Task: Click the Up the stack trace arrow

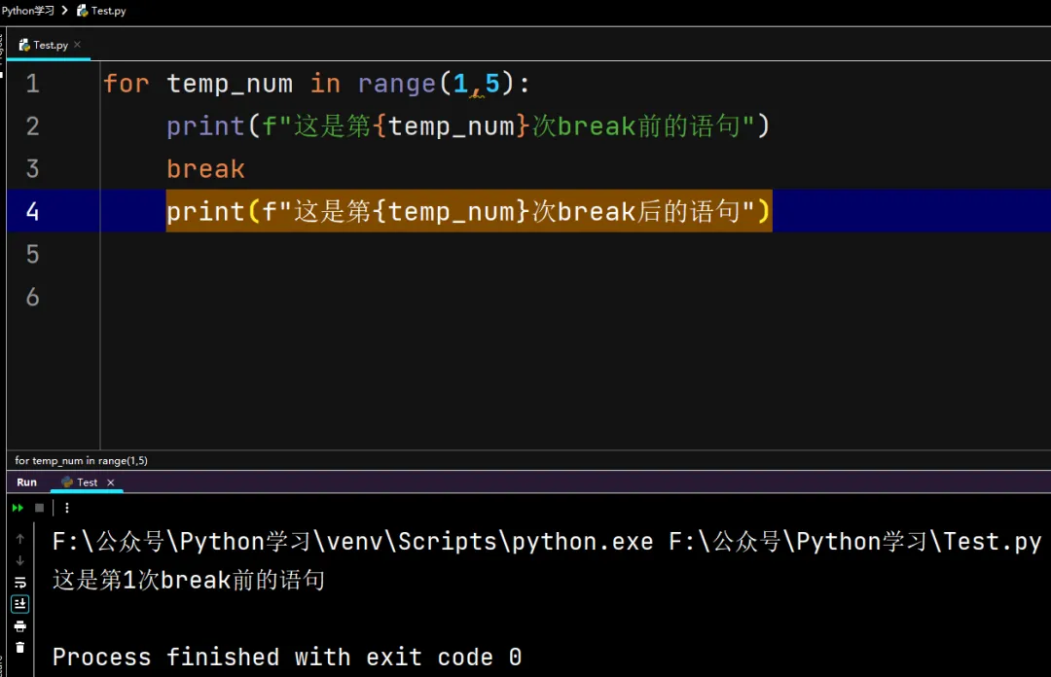Action: 19,538
